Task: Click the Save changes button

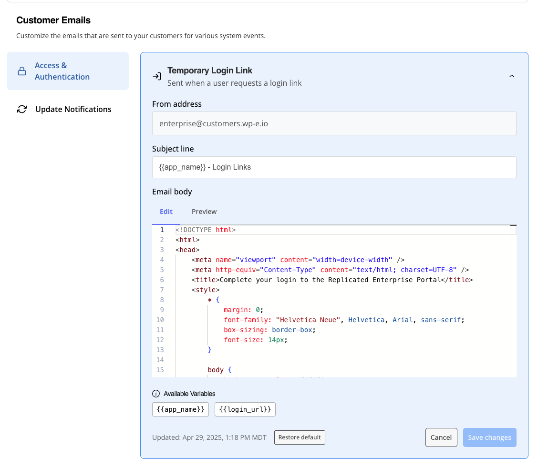Action: 489,437
